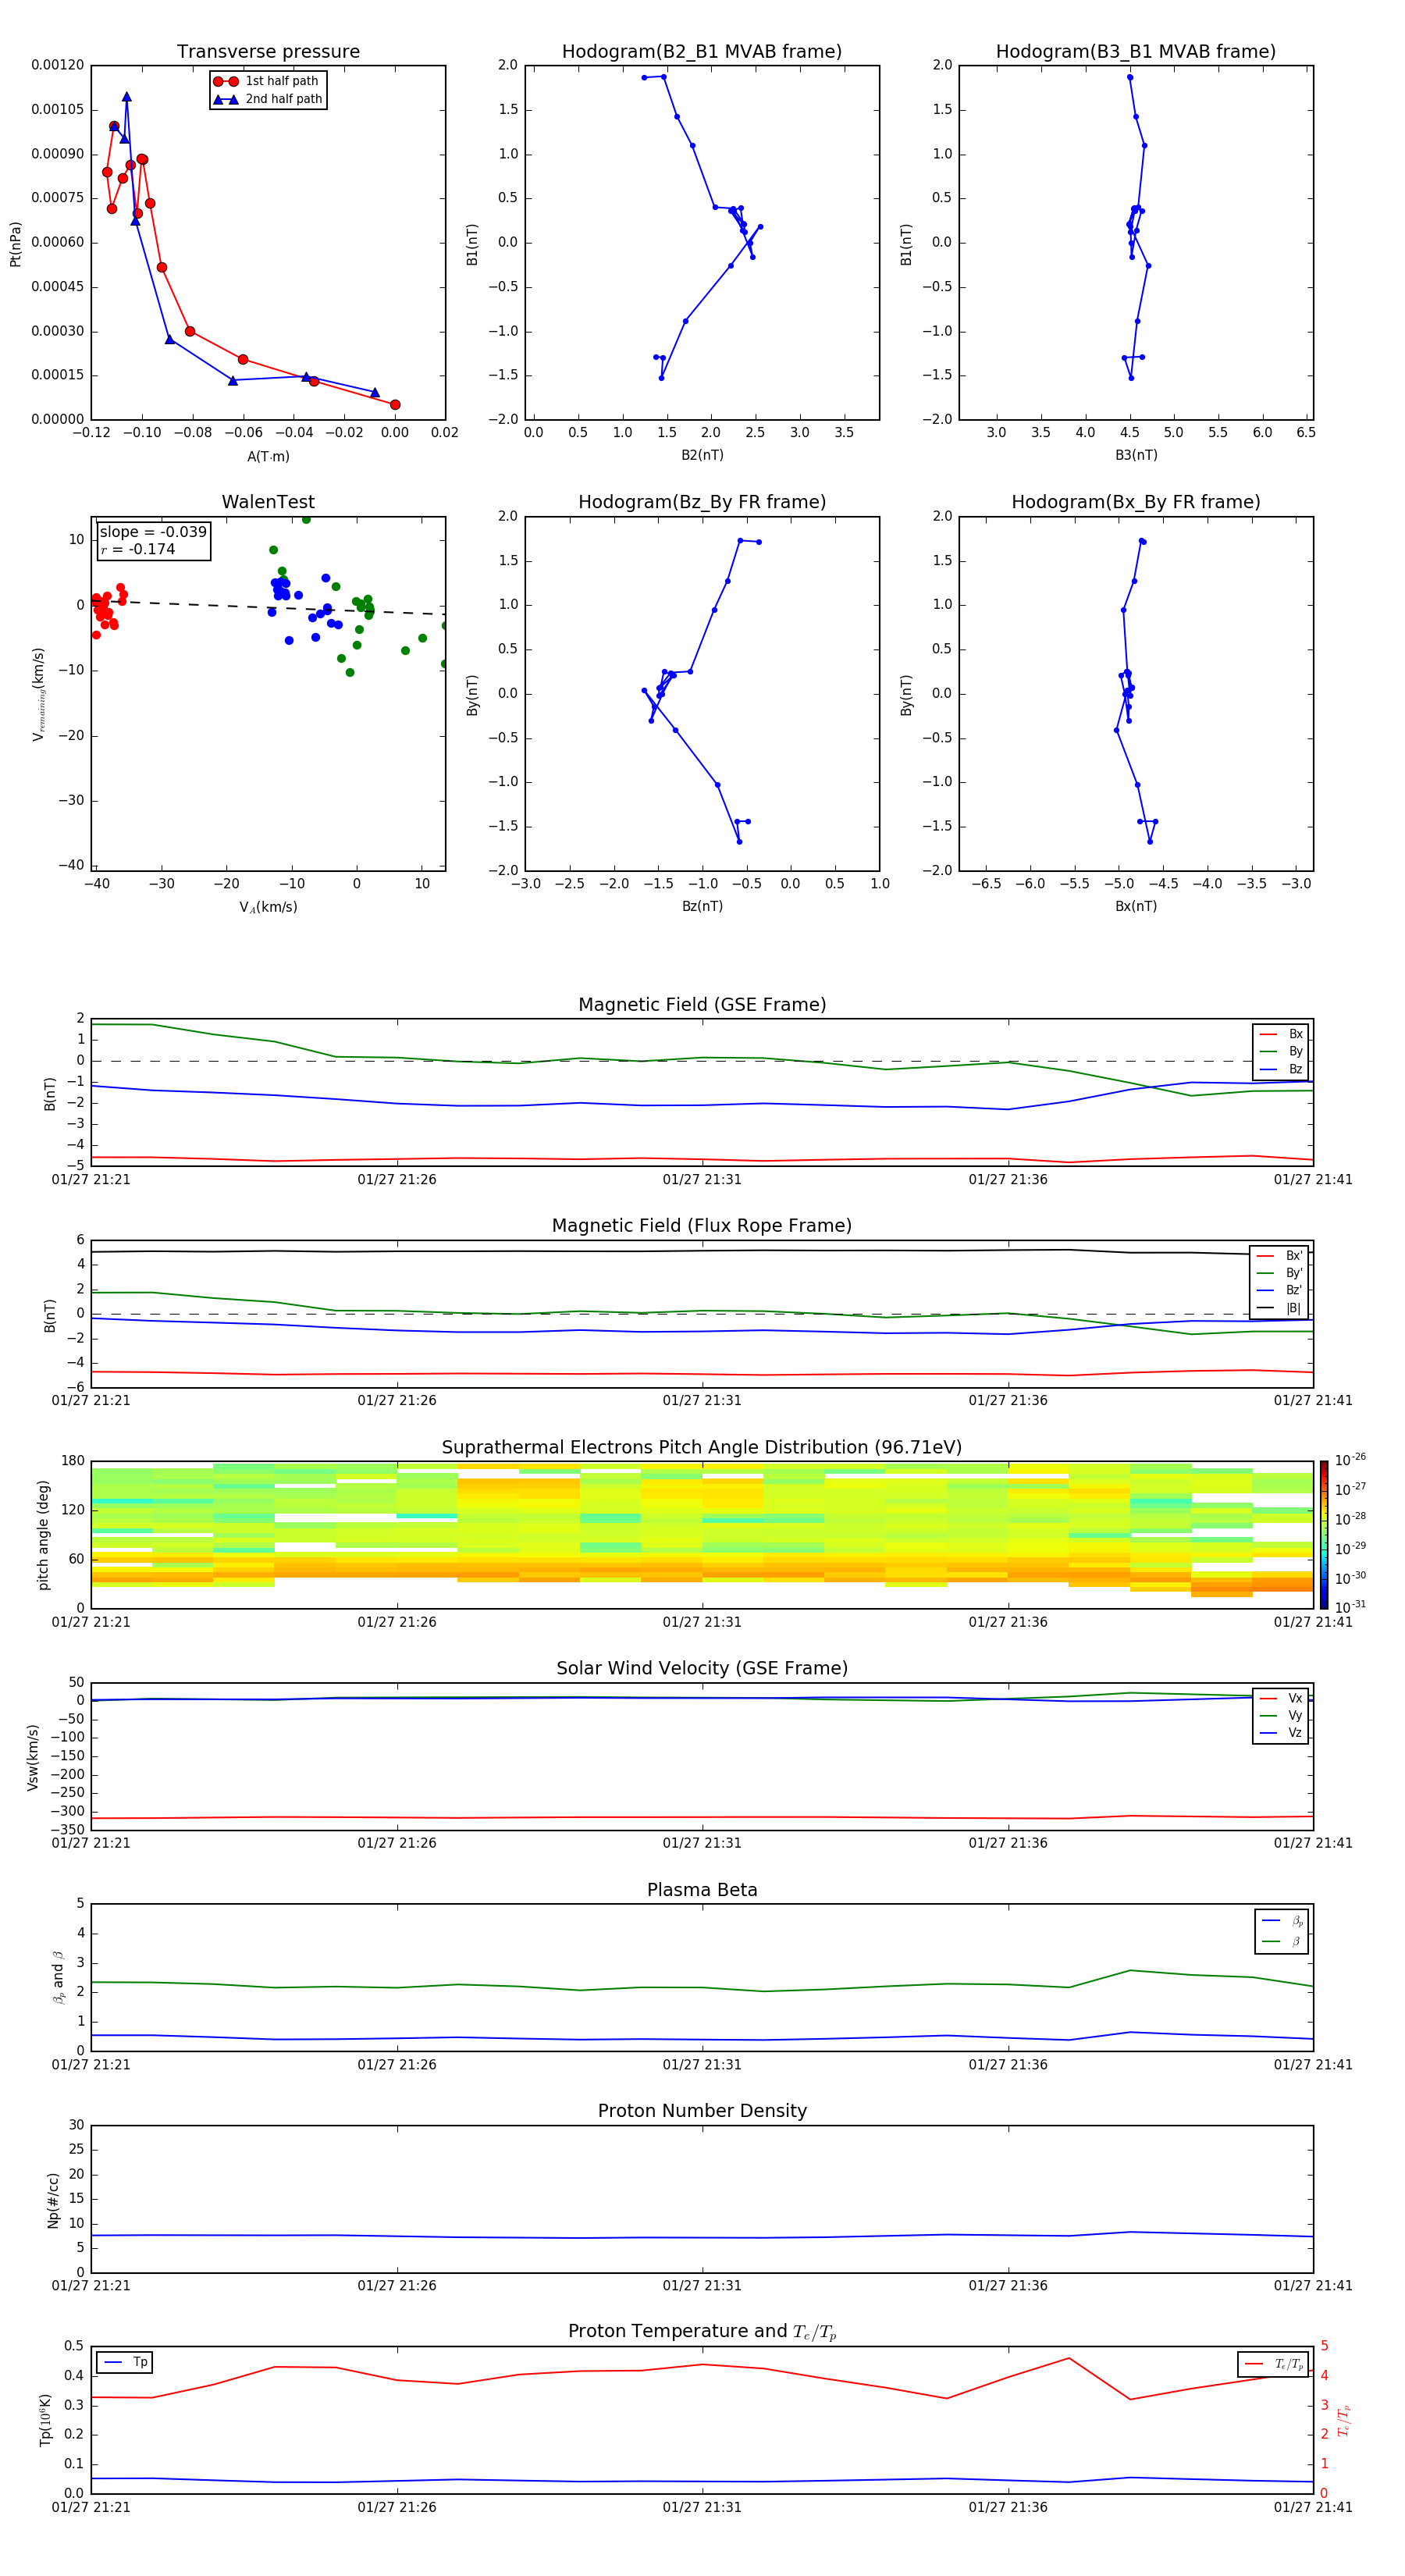The image size is (1405, 2576).
Task: Click '|B|' legend entry in Flux Rope panel
Action: [x=1280, y=1308]
